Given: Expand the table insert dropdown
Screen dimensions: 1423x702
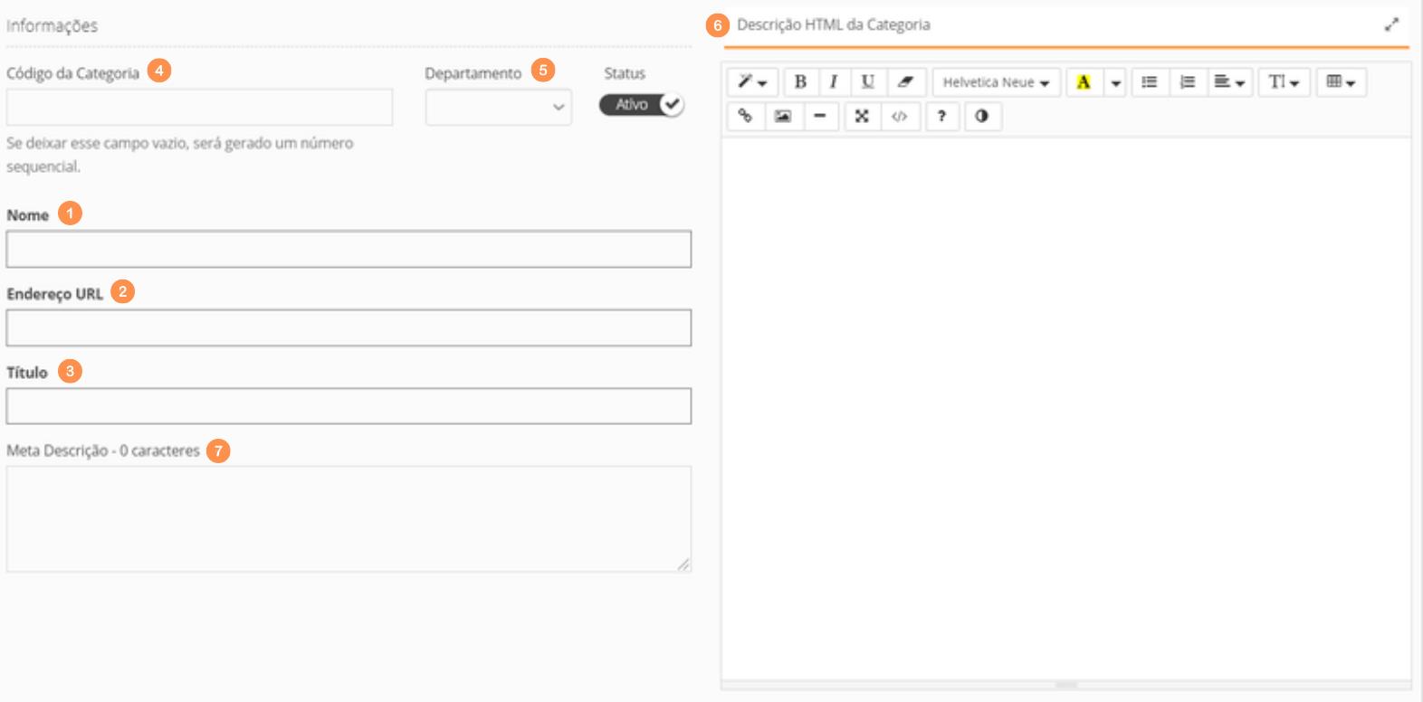Looking at the screenshot, I should point(1340,82).
